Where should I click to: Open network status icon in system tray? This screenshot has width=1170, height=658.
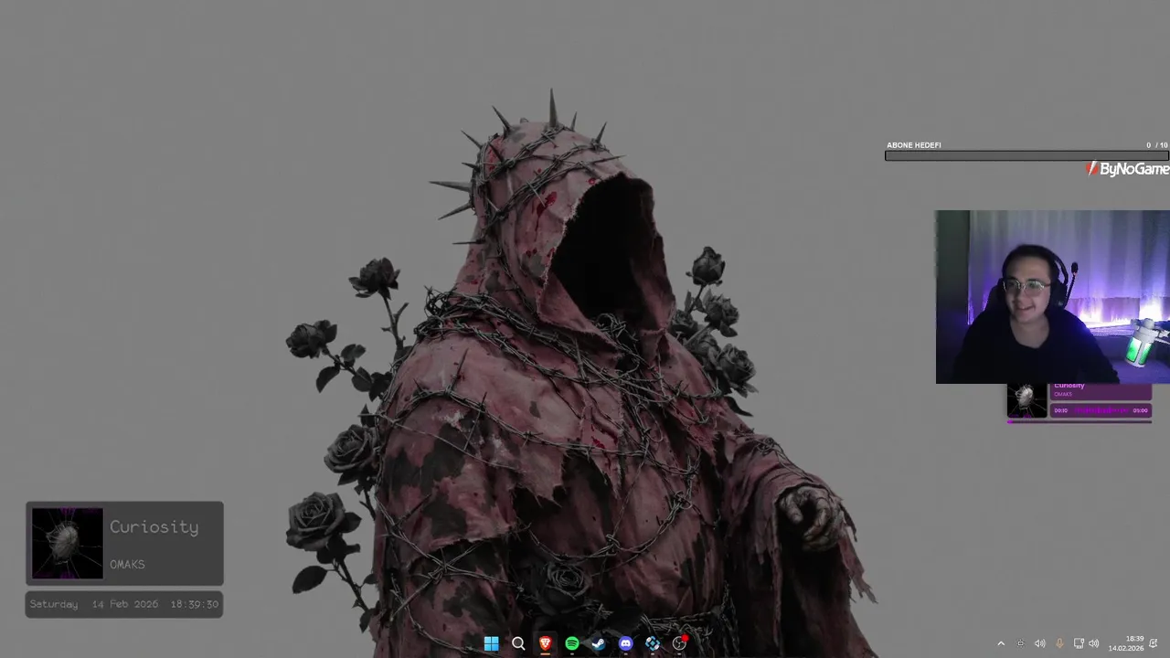point(1079,643)
